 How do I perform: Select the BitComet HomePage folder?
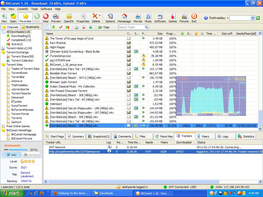tap(19, 130)
